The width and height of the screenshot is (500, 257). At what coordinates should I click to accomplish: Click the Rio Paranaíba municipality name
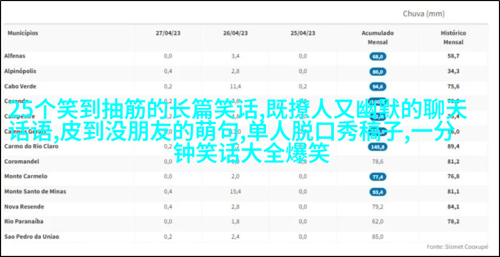tap(24, 221)
